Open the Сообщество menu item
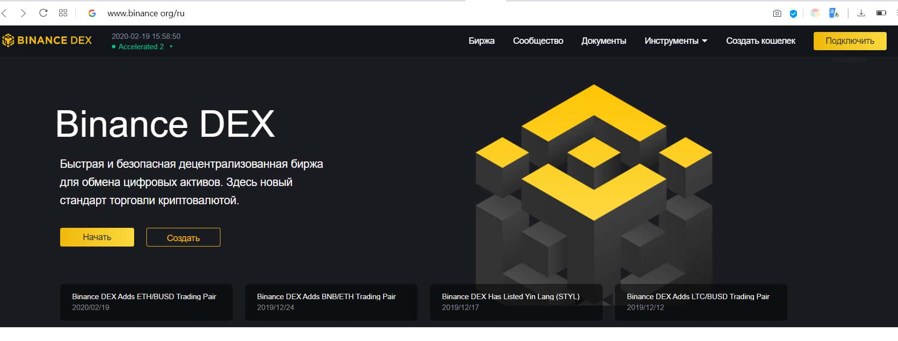 [538, 41]
